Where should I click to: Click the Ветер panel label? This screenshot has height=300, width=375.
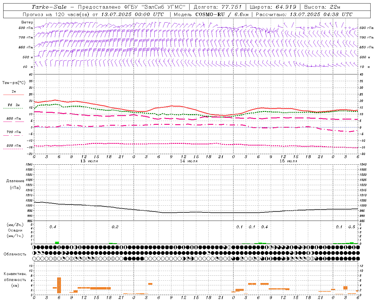click(x=27, y=22)
